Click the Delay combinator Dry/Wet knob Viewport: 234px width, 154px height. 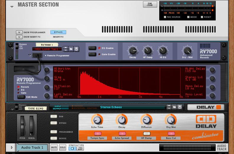pyautogui.click(x=171, y=120)
